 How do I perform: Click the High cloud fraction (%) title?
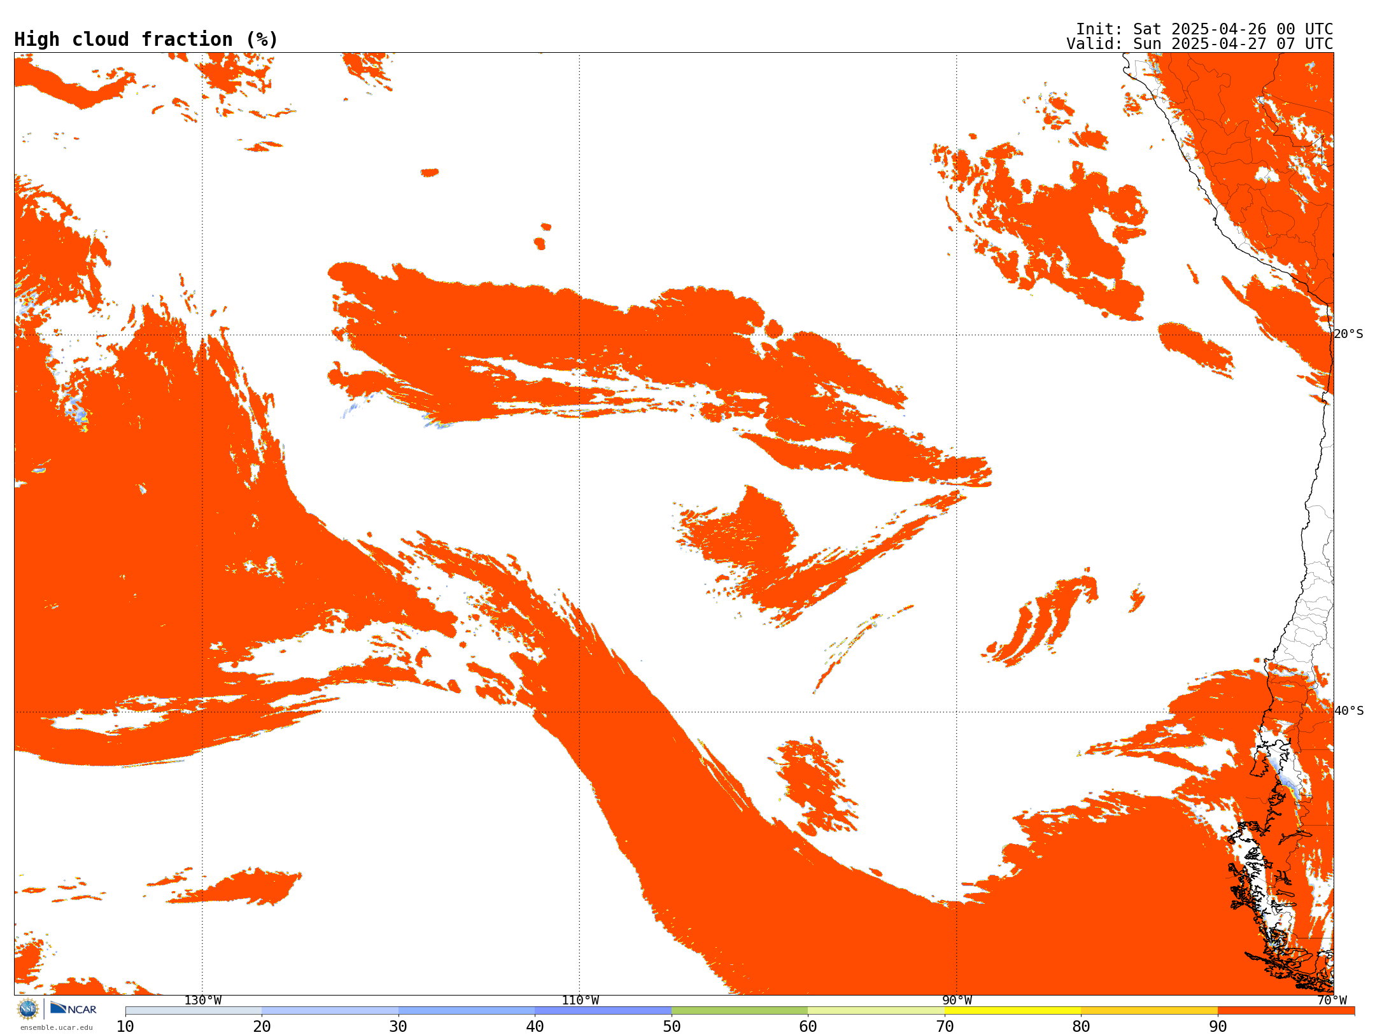(x=146, y=39)
